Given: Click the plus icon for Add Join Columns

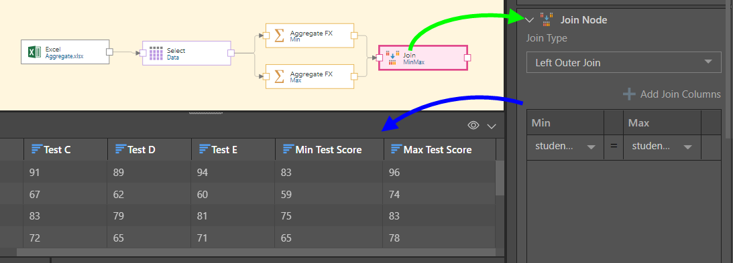Looking at the screenshot, I should [x=629, y=94].
